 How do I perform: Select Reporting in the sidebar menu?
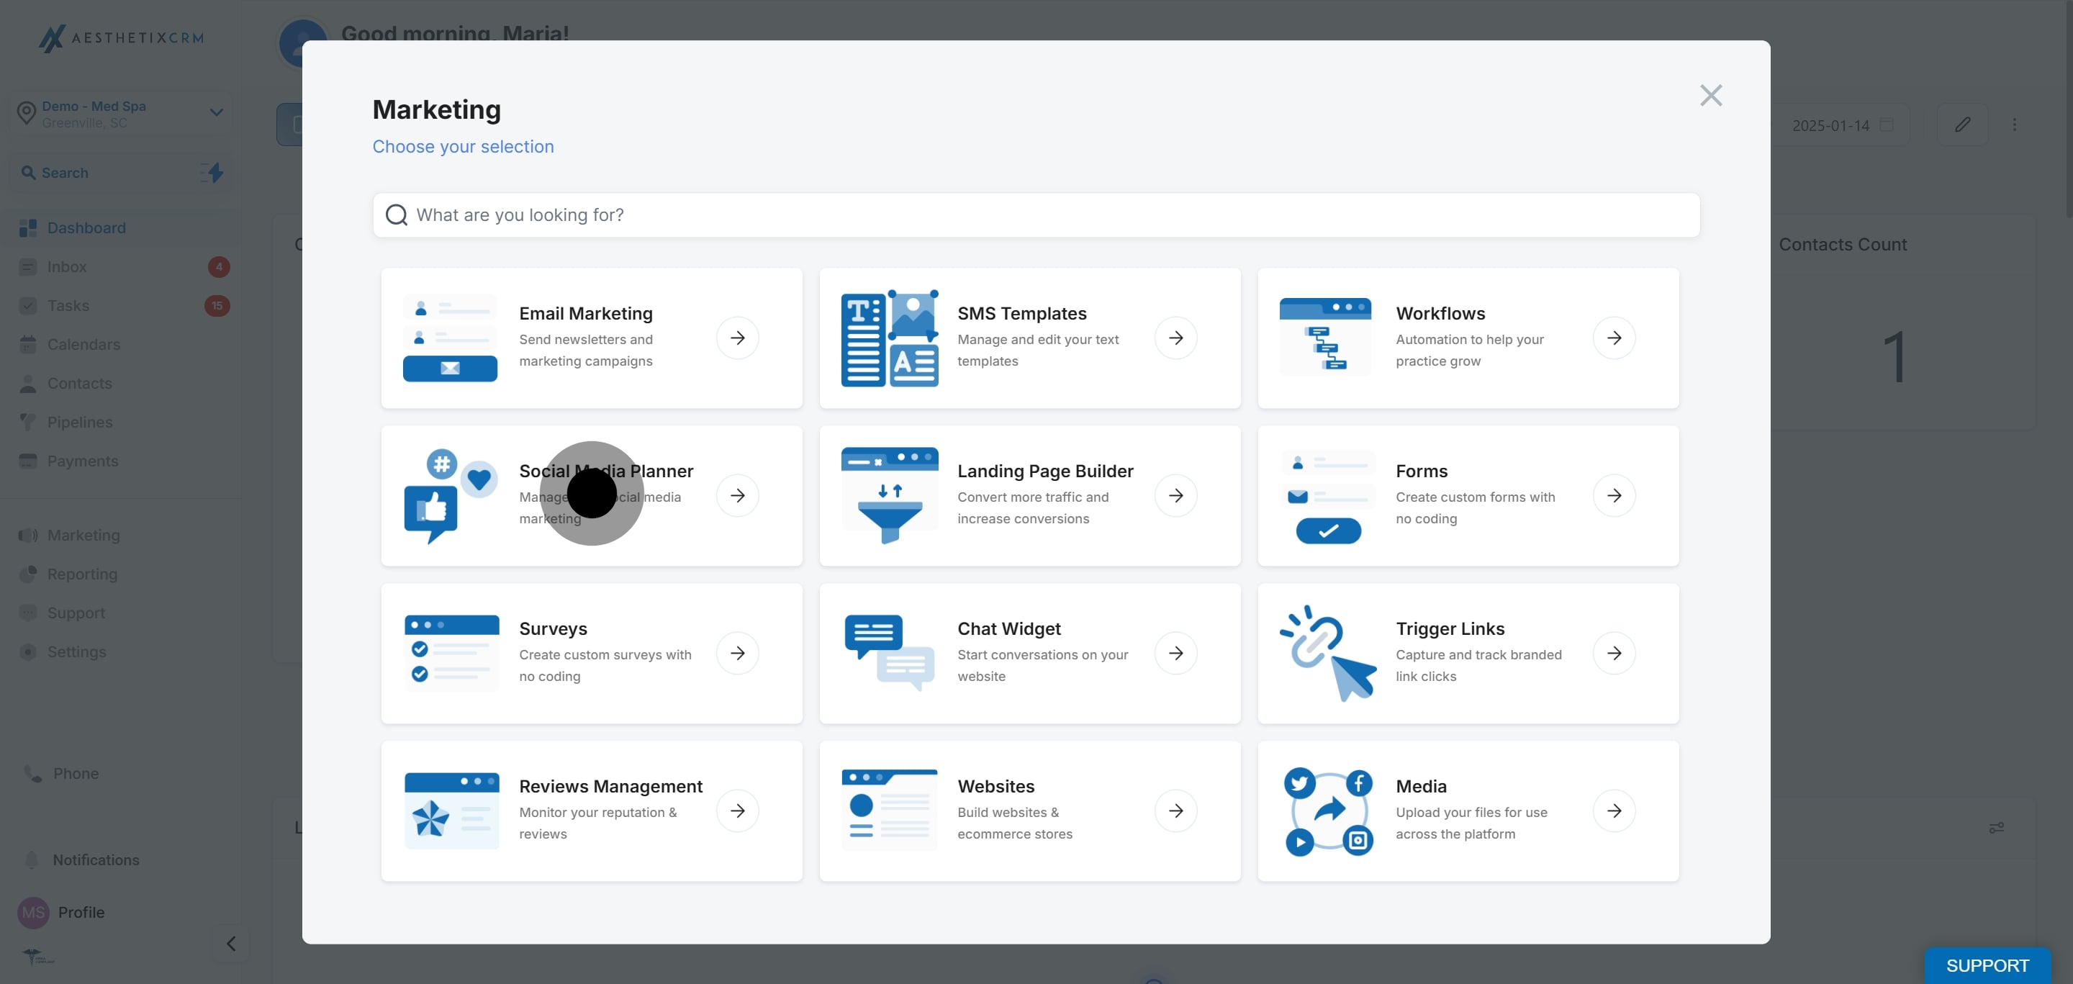[82, 574]
